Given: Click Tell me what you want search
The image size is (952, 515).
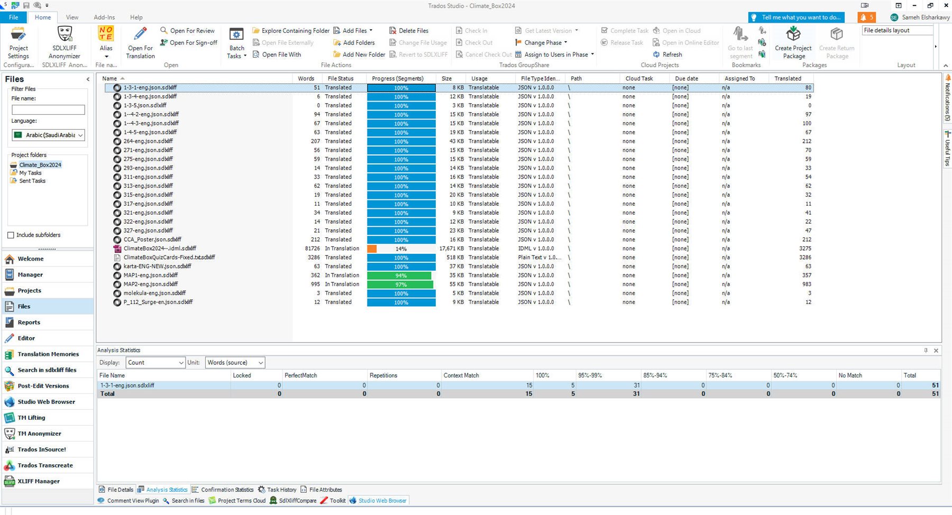Looking at the screenshot, I should point(796,17).
